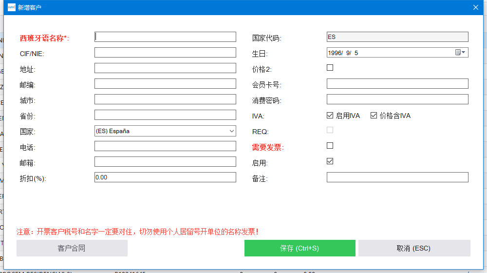Click the 邮编 postal code field
The height and width of the screenshot is (273, 487).
tap(165, 84)
